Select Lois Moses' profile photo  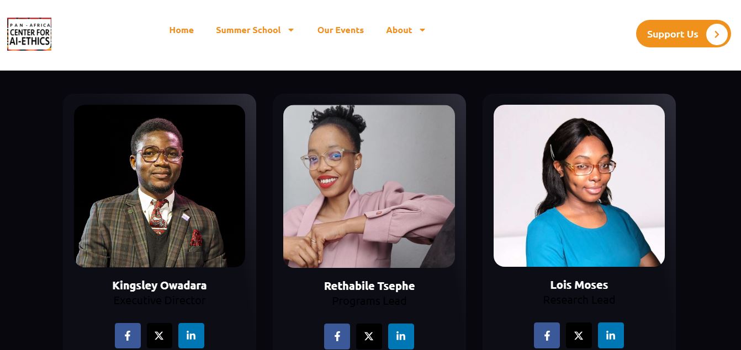click(x=579, y=186)
